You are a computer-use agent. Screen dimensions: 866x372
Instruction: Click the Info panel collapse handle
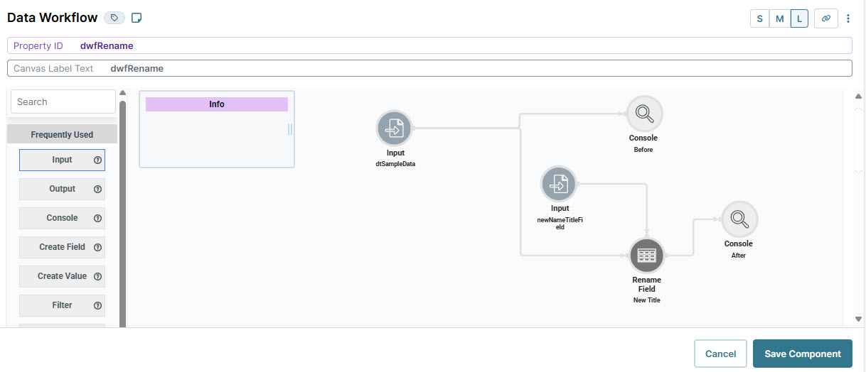(290, 129)
